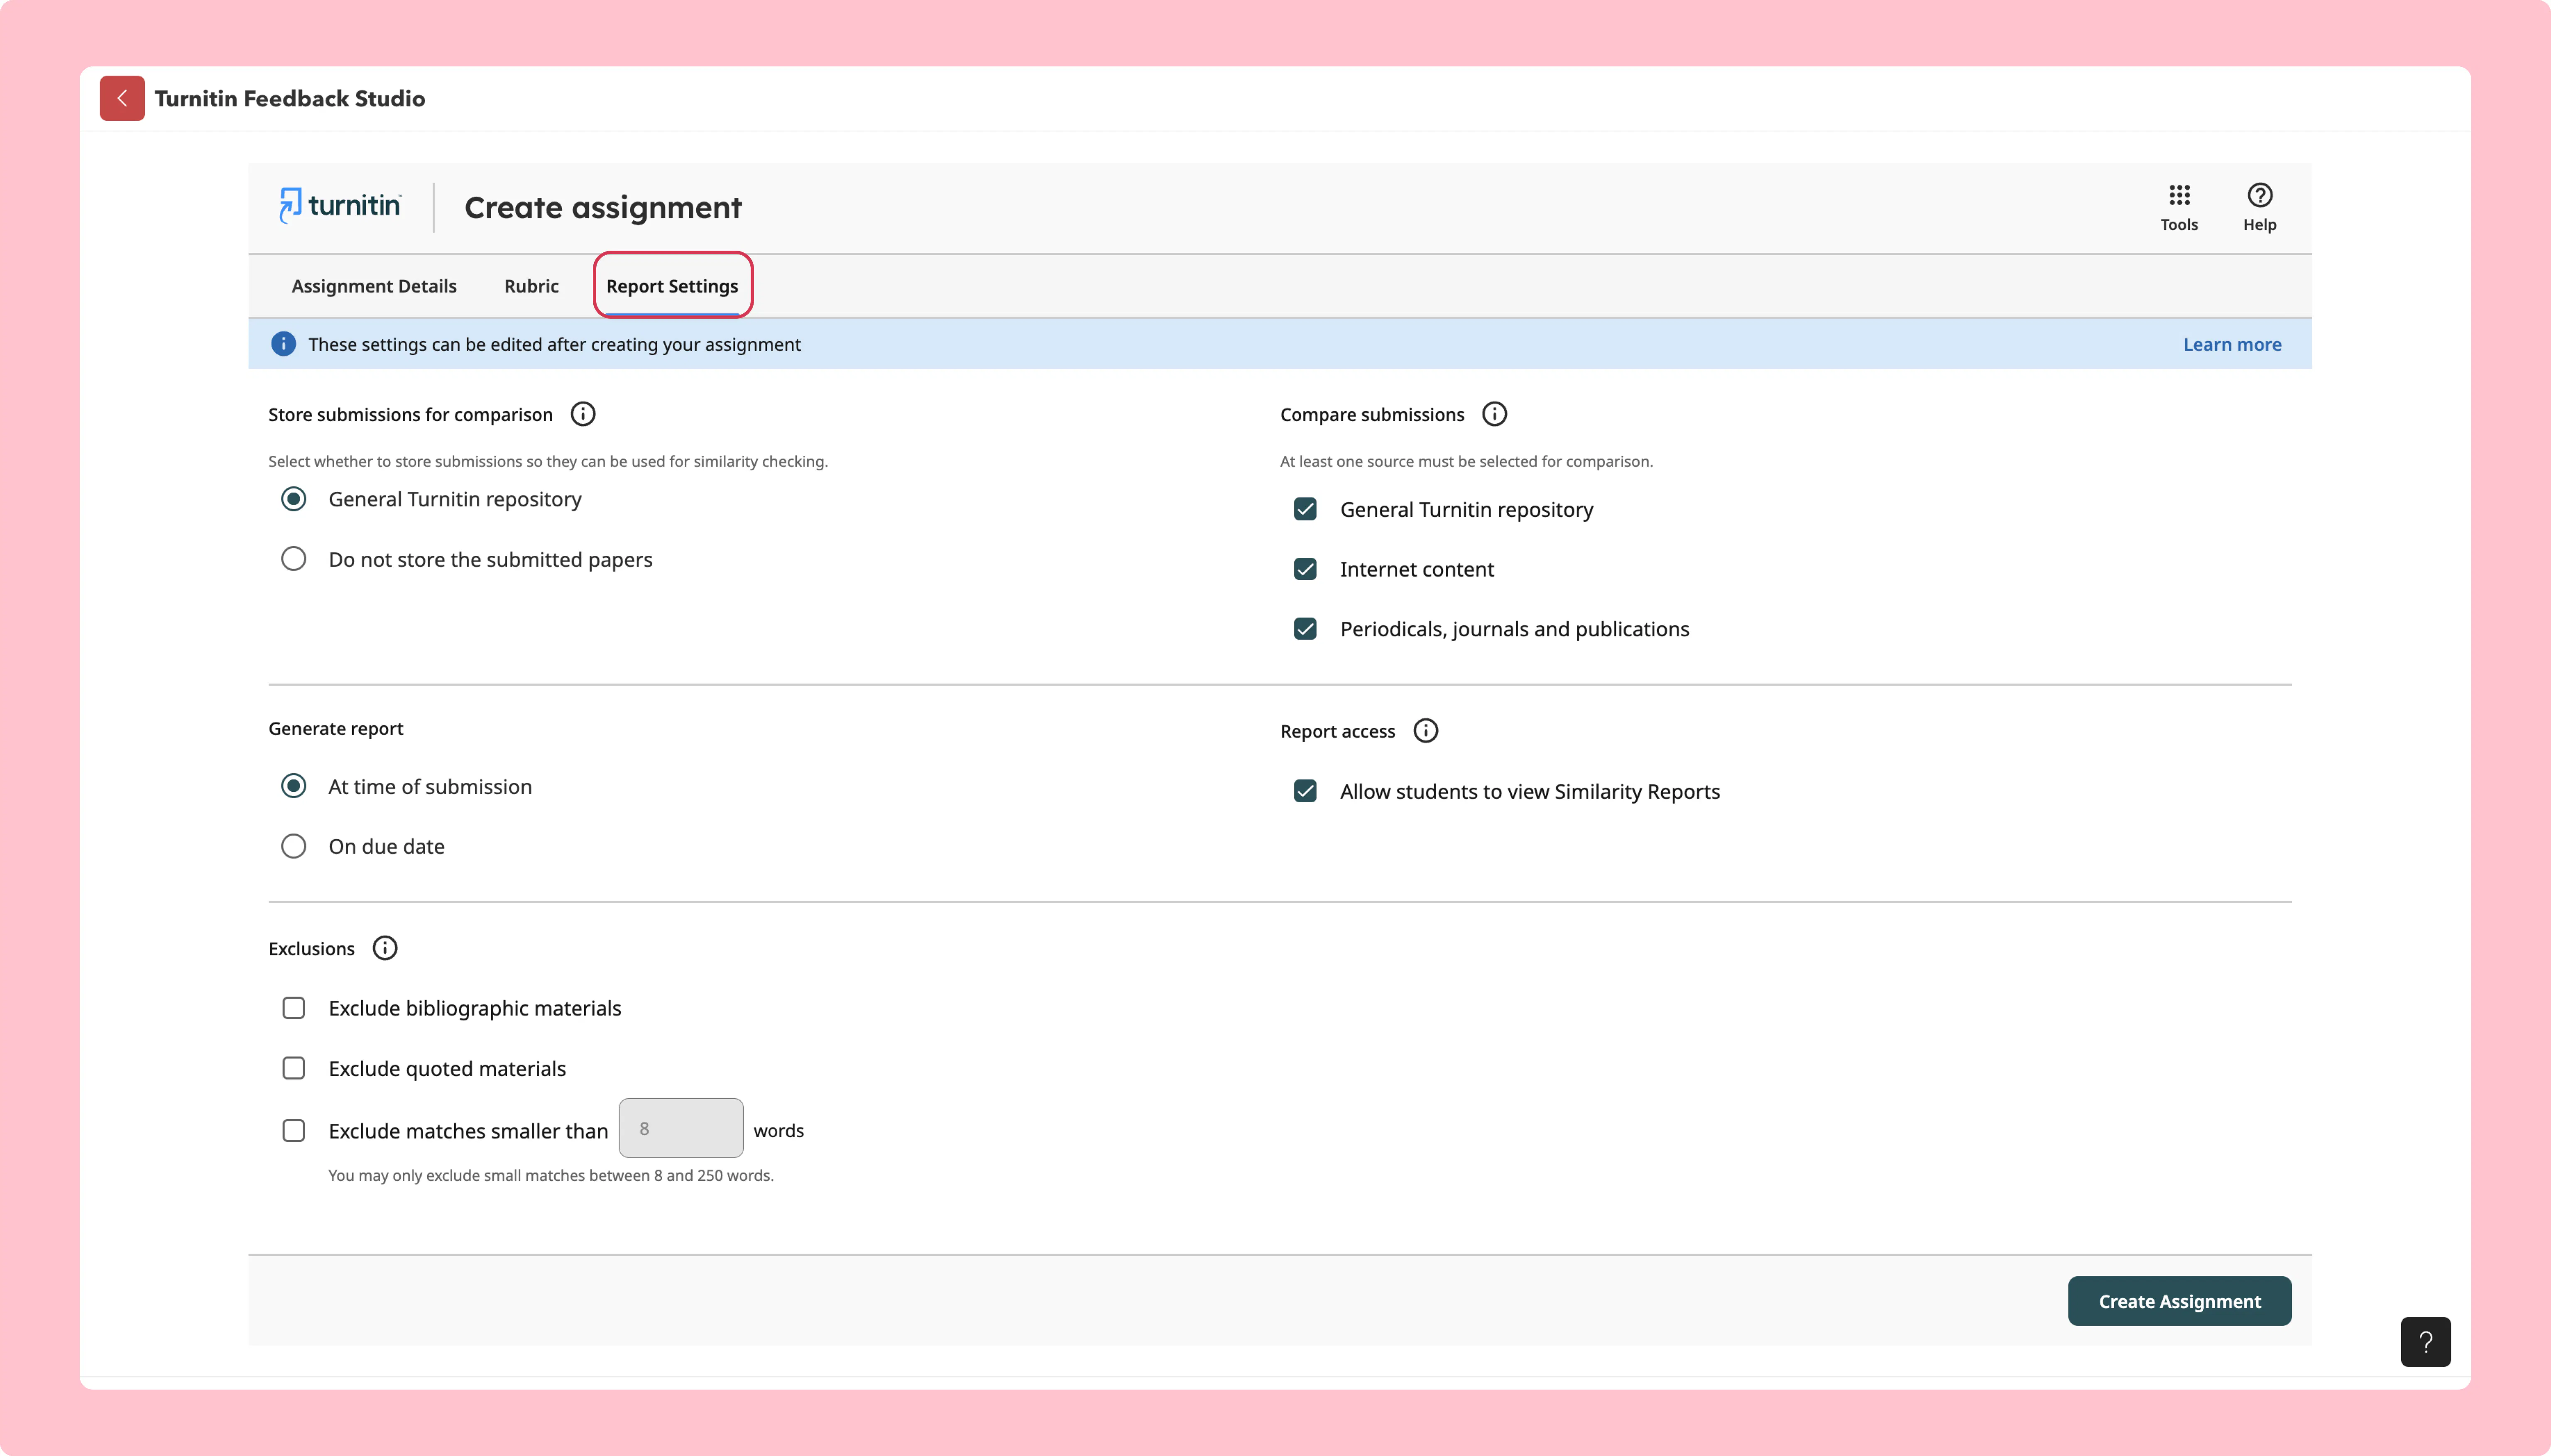Show info for Compare submissions

coord(1495,414)
